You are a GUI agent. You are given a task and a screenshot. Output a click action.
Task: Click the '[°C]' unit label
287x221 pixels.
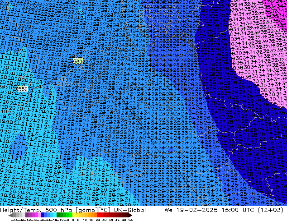[105, 210]
